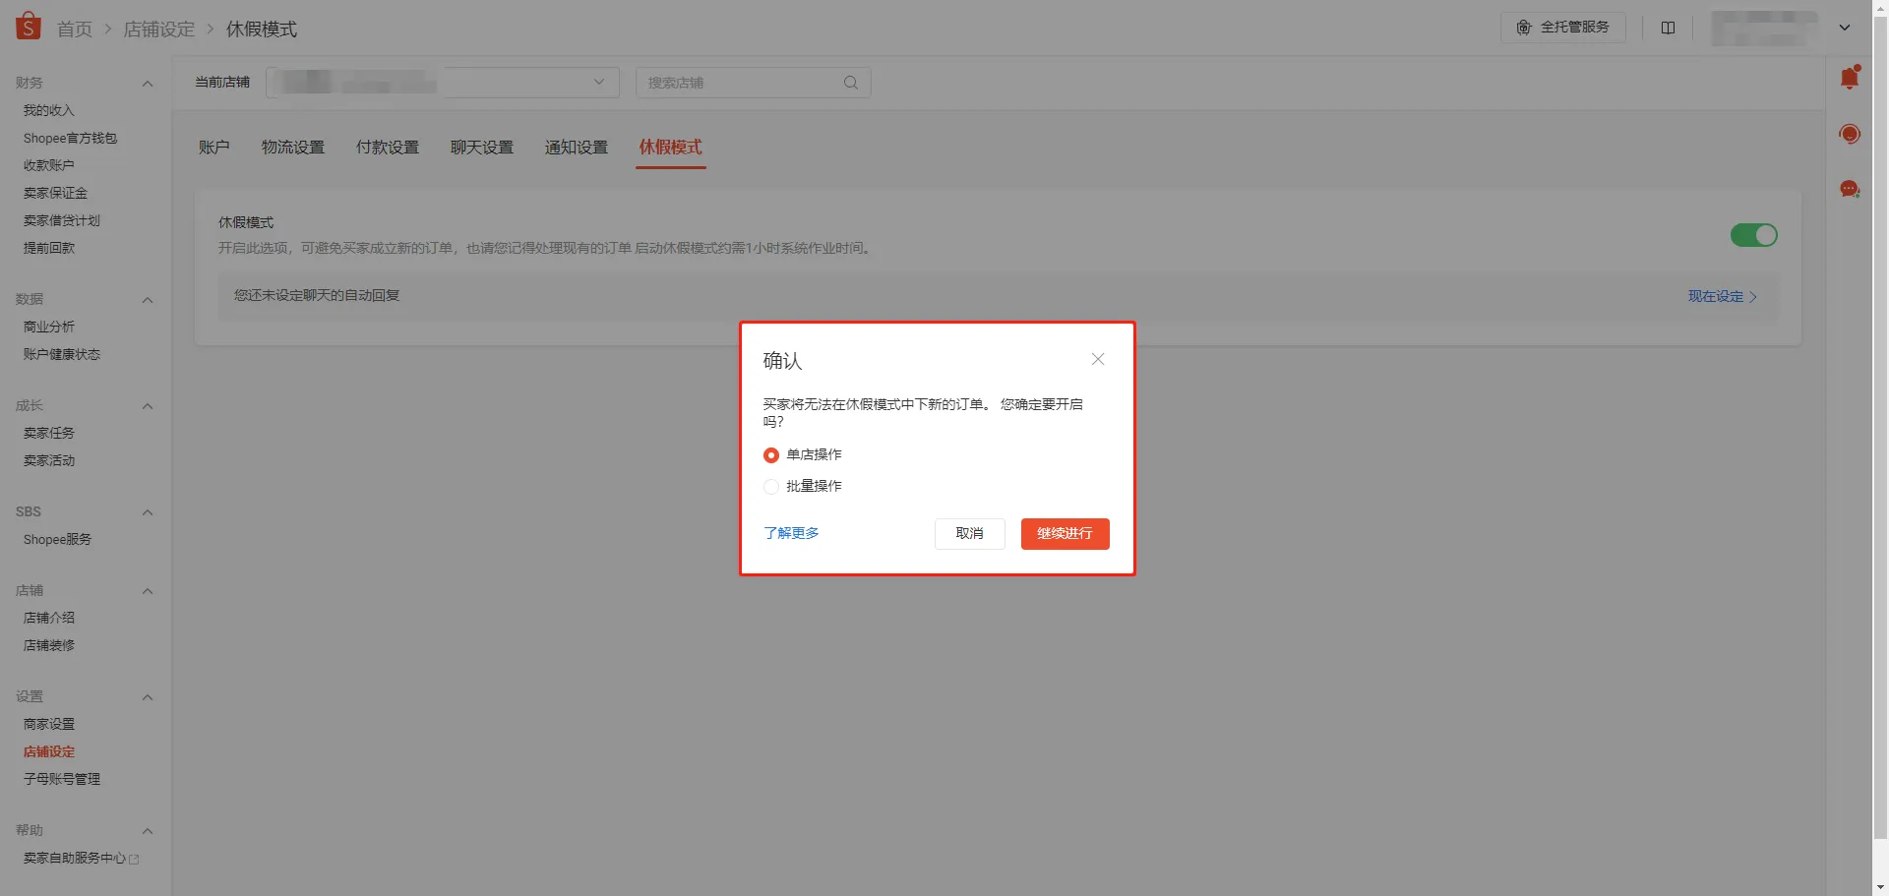Click the 继续进行 button in the dialog
Viewport: 1889px width, 896px height.
tap(1064, 533)
